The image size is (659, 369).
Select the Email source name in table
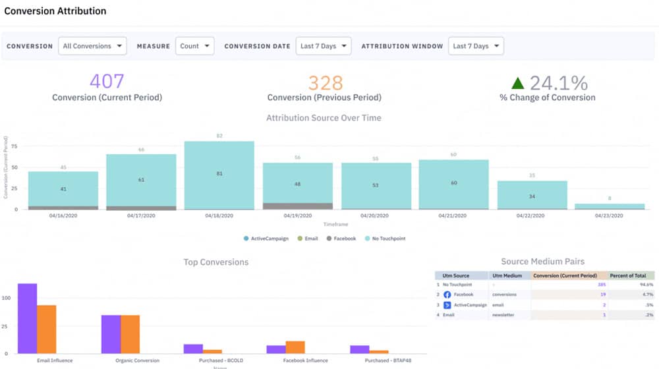[448, 315]
